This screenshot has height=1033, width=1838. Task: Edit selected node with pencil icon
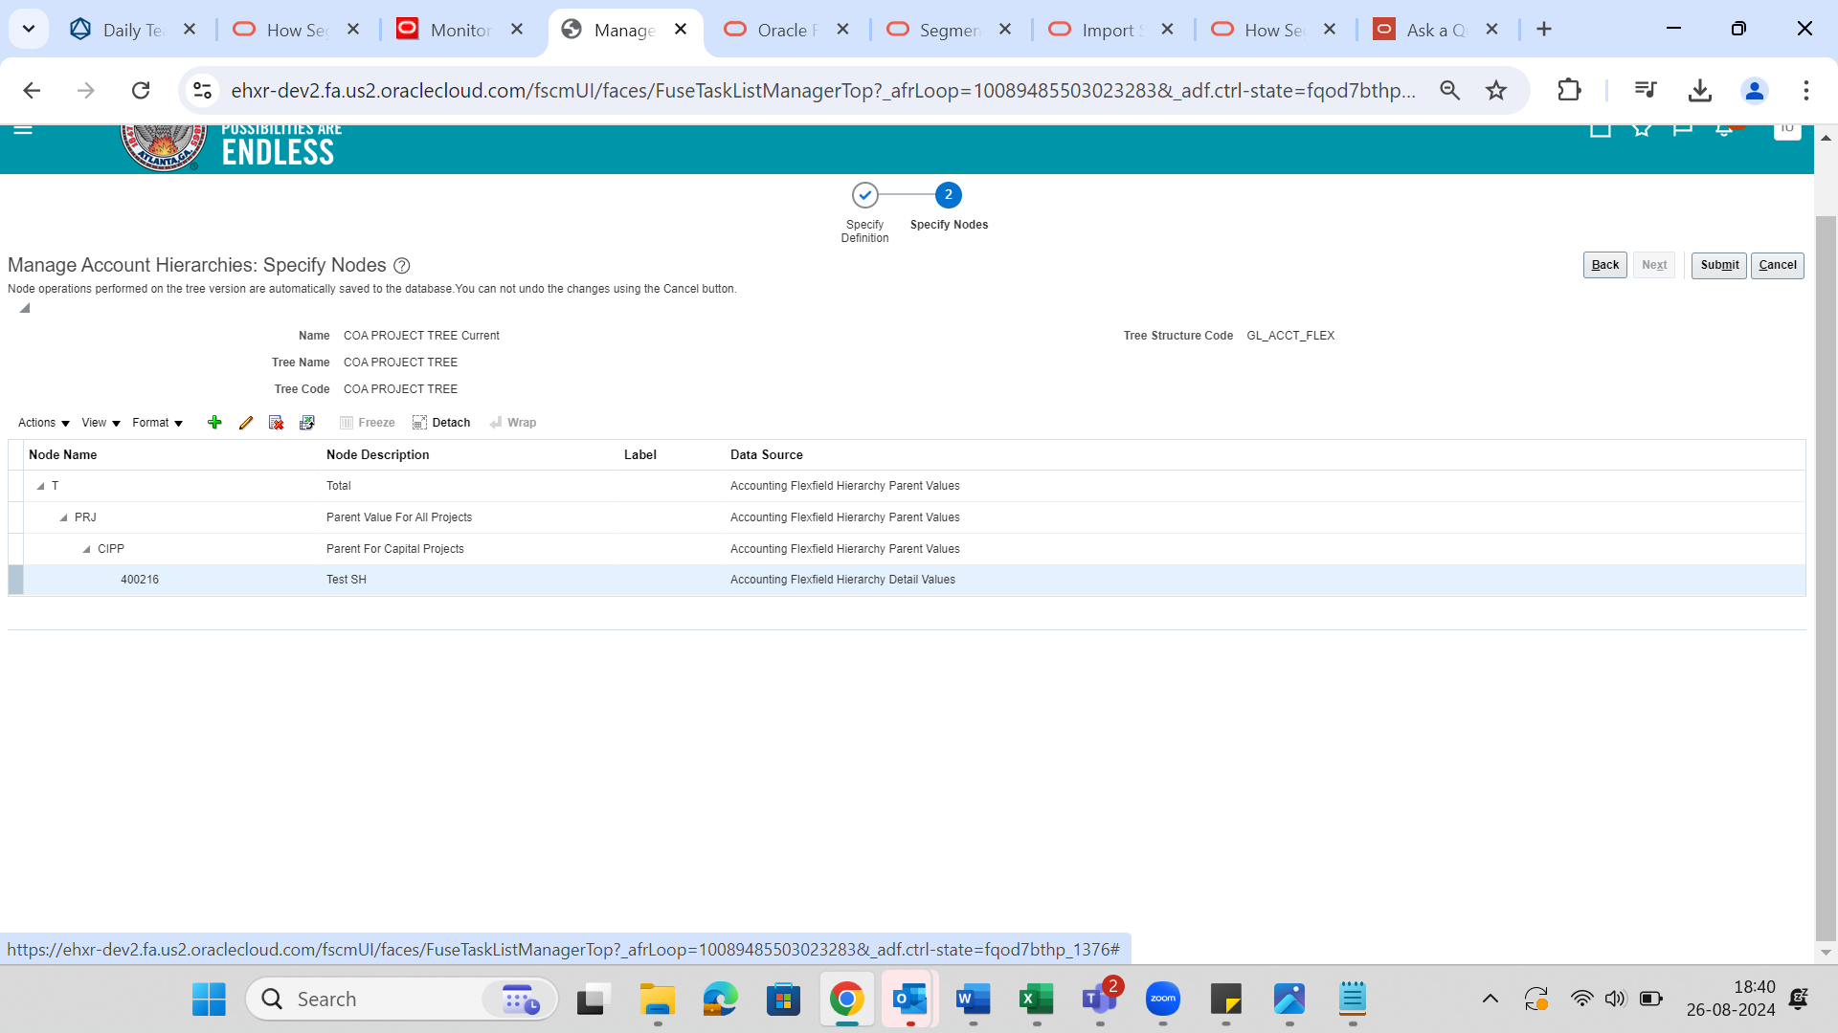point(246,423)
